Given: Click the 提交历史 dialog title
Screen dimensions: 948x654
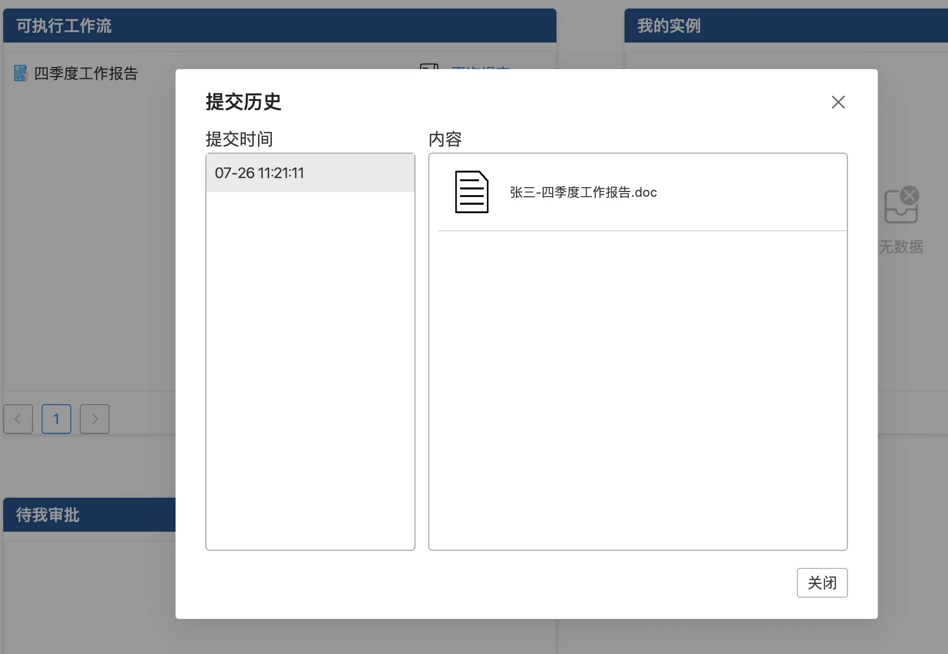Looking at the screenshot, I should coord(243,102).
